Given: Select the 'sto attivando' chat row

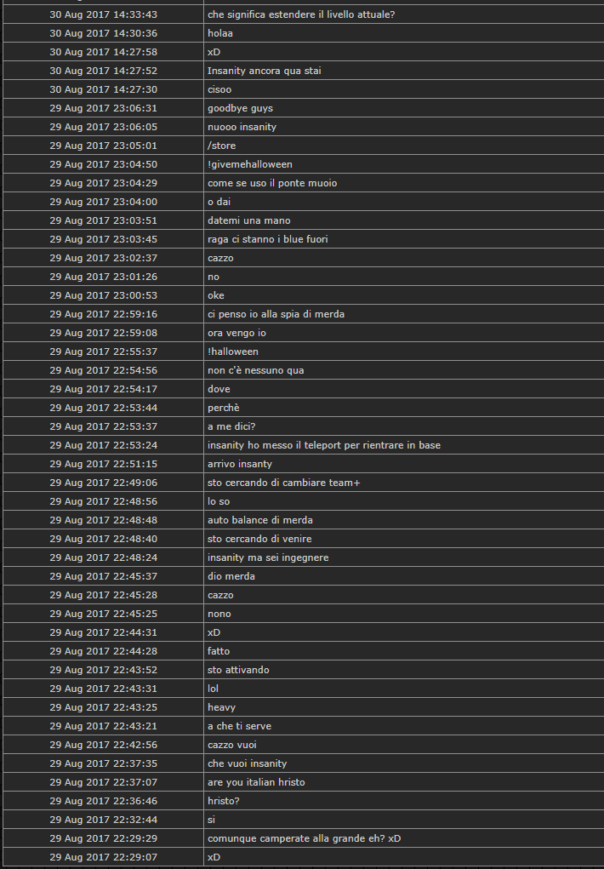Looking at the screenshot, I should 303,670.
